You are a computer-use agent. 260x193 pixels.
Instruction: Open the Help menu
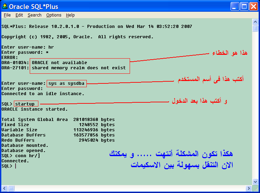click(x=70, y=15)
